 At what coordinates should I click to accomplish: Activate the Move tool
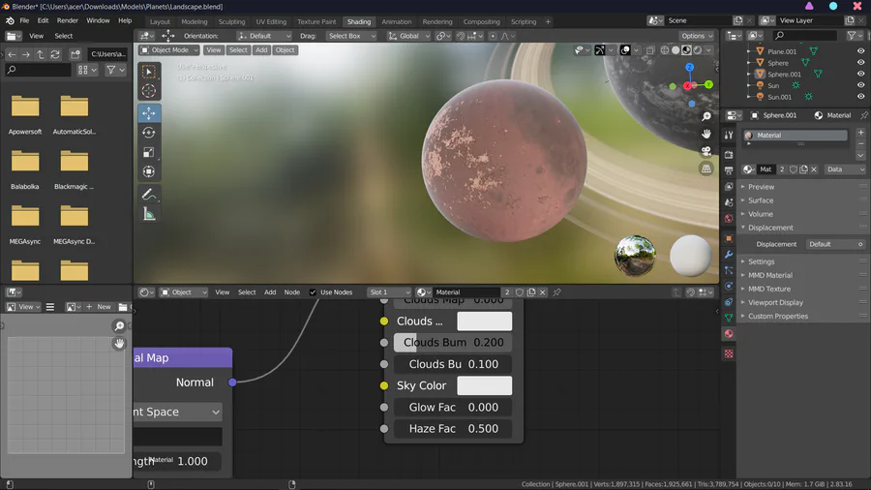[149, 113]
